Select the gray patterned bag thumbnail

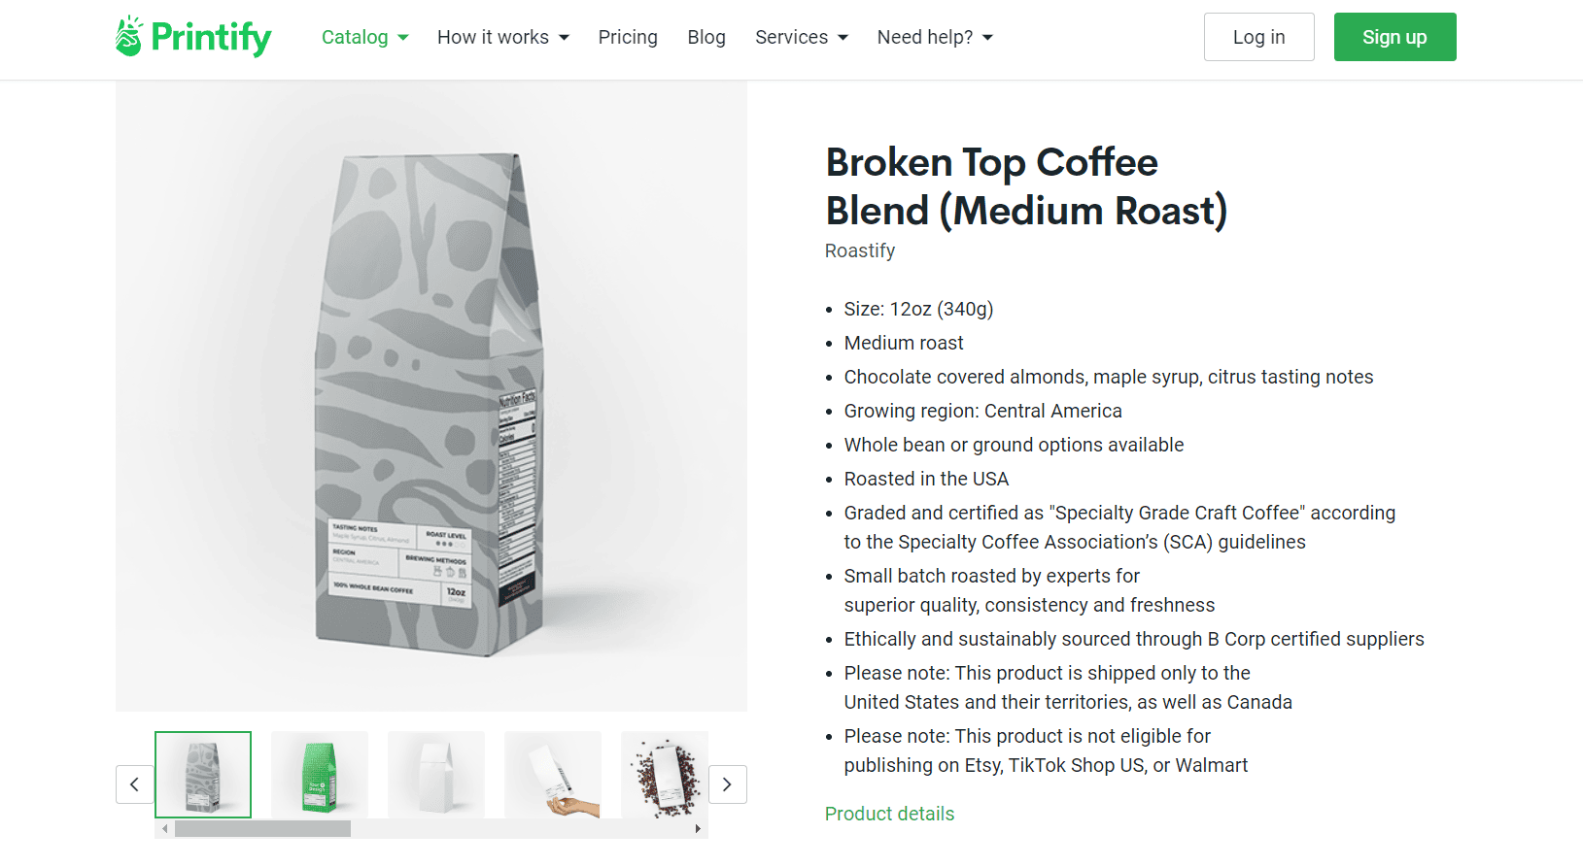click(x=203, y=774)
